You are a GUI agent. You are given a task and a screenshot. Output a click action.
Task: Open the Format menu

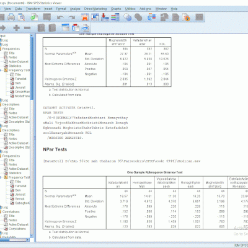[61, 9]
